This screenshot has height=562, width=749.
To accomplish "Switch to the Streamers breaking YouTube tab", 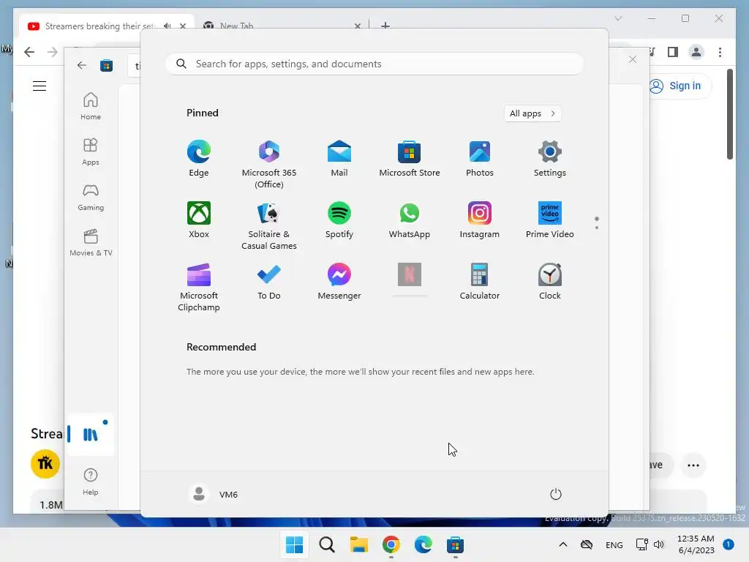I will [x=98, y=26].
